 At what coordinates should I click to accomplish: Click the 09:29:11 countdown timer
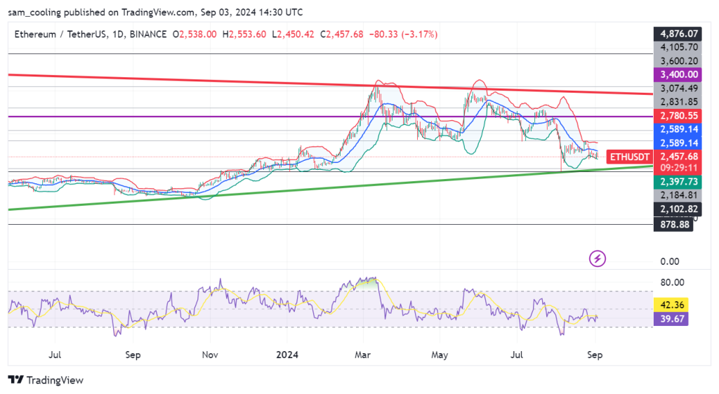click(x=679, y=168)
